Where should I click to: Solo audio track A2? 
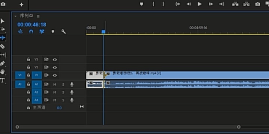63,92
